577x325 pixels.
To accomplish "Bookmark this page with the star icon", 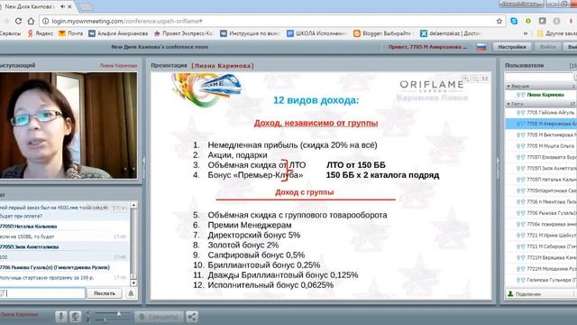I will [x=499, y=21].
